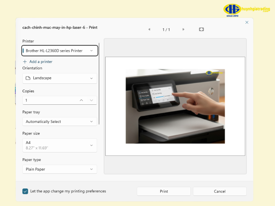Go to the next preview page

point(184,30)
